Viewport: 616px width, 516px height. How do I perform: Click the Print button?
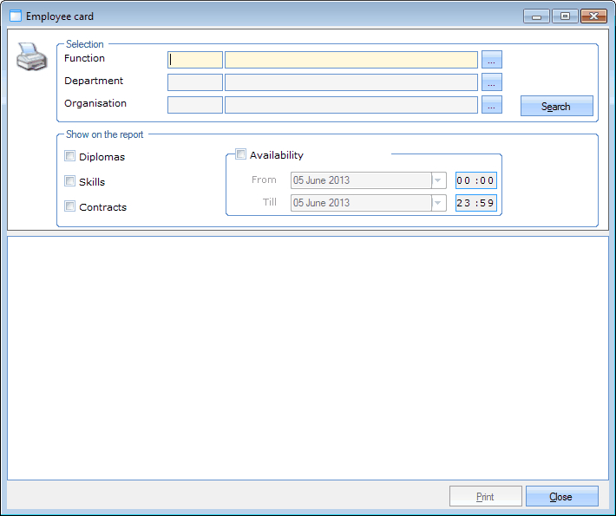(x=485, y=496)
